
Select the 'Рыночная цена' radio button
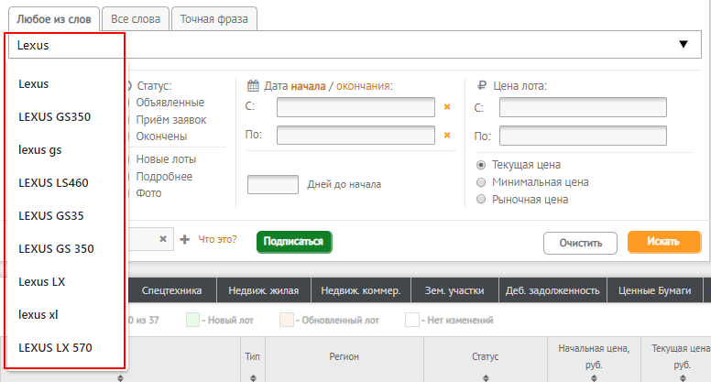[481, 200]
